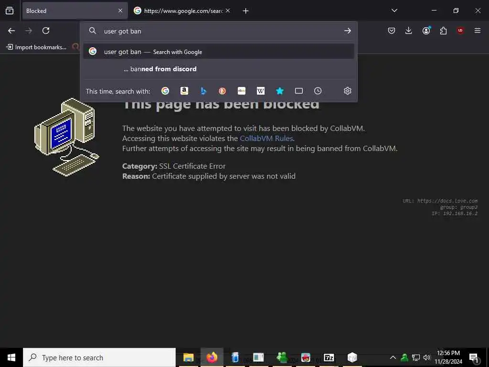Click Import bookmarks toolbar item
The width and height of the screenshot is (489, 367).
(x=36, y=47)
